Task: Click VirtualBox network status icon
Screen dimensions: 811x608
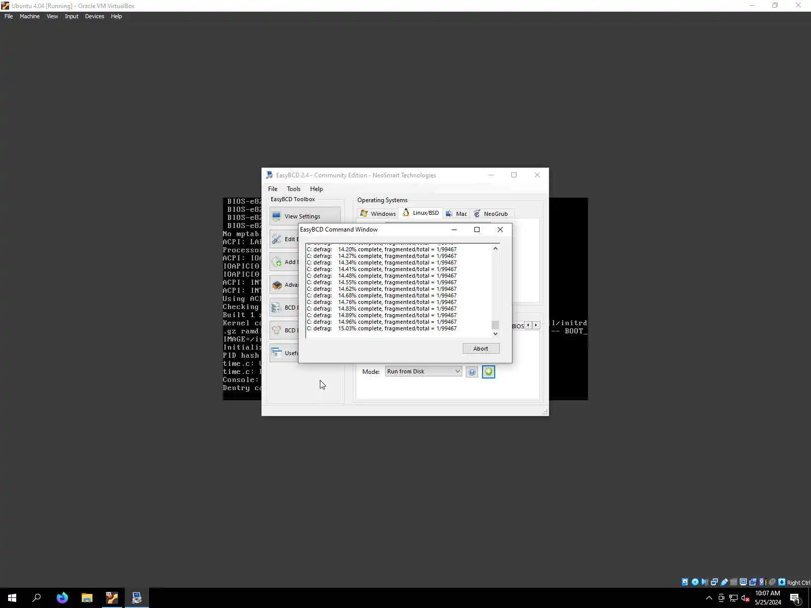Action: (x=714, y=582)
